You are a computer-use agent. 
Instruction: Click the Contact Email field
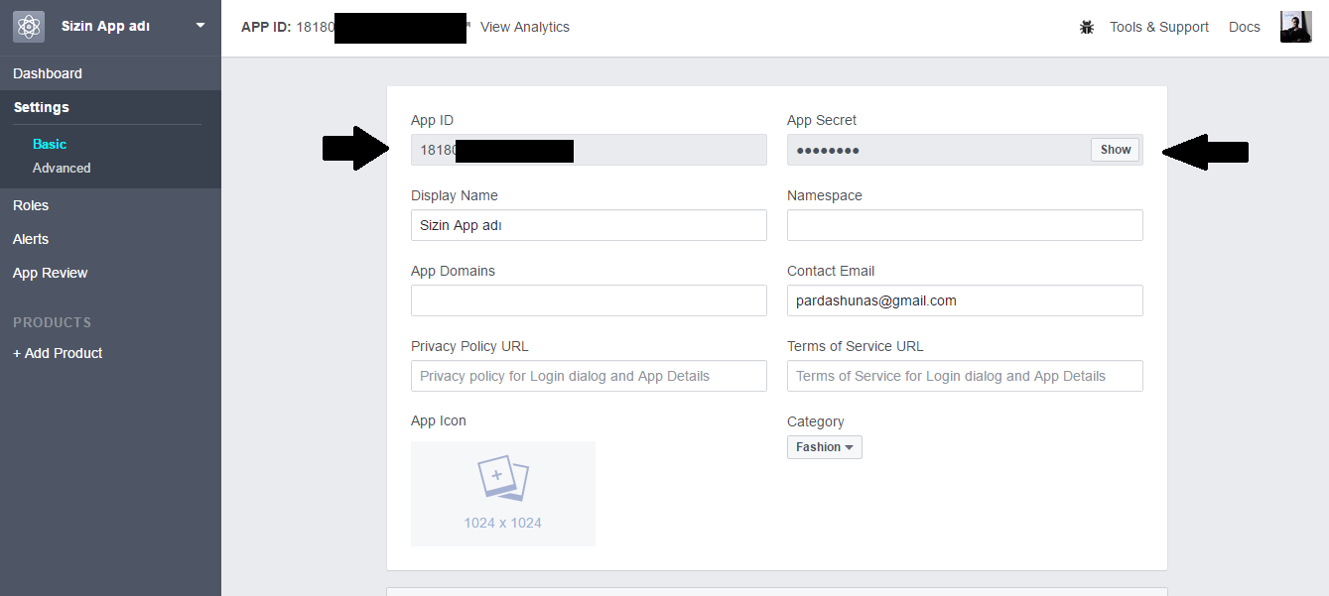coord(964,300)
